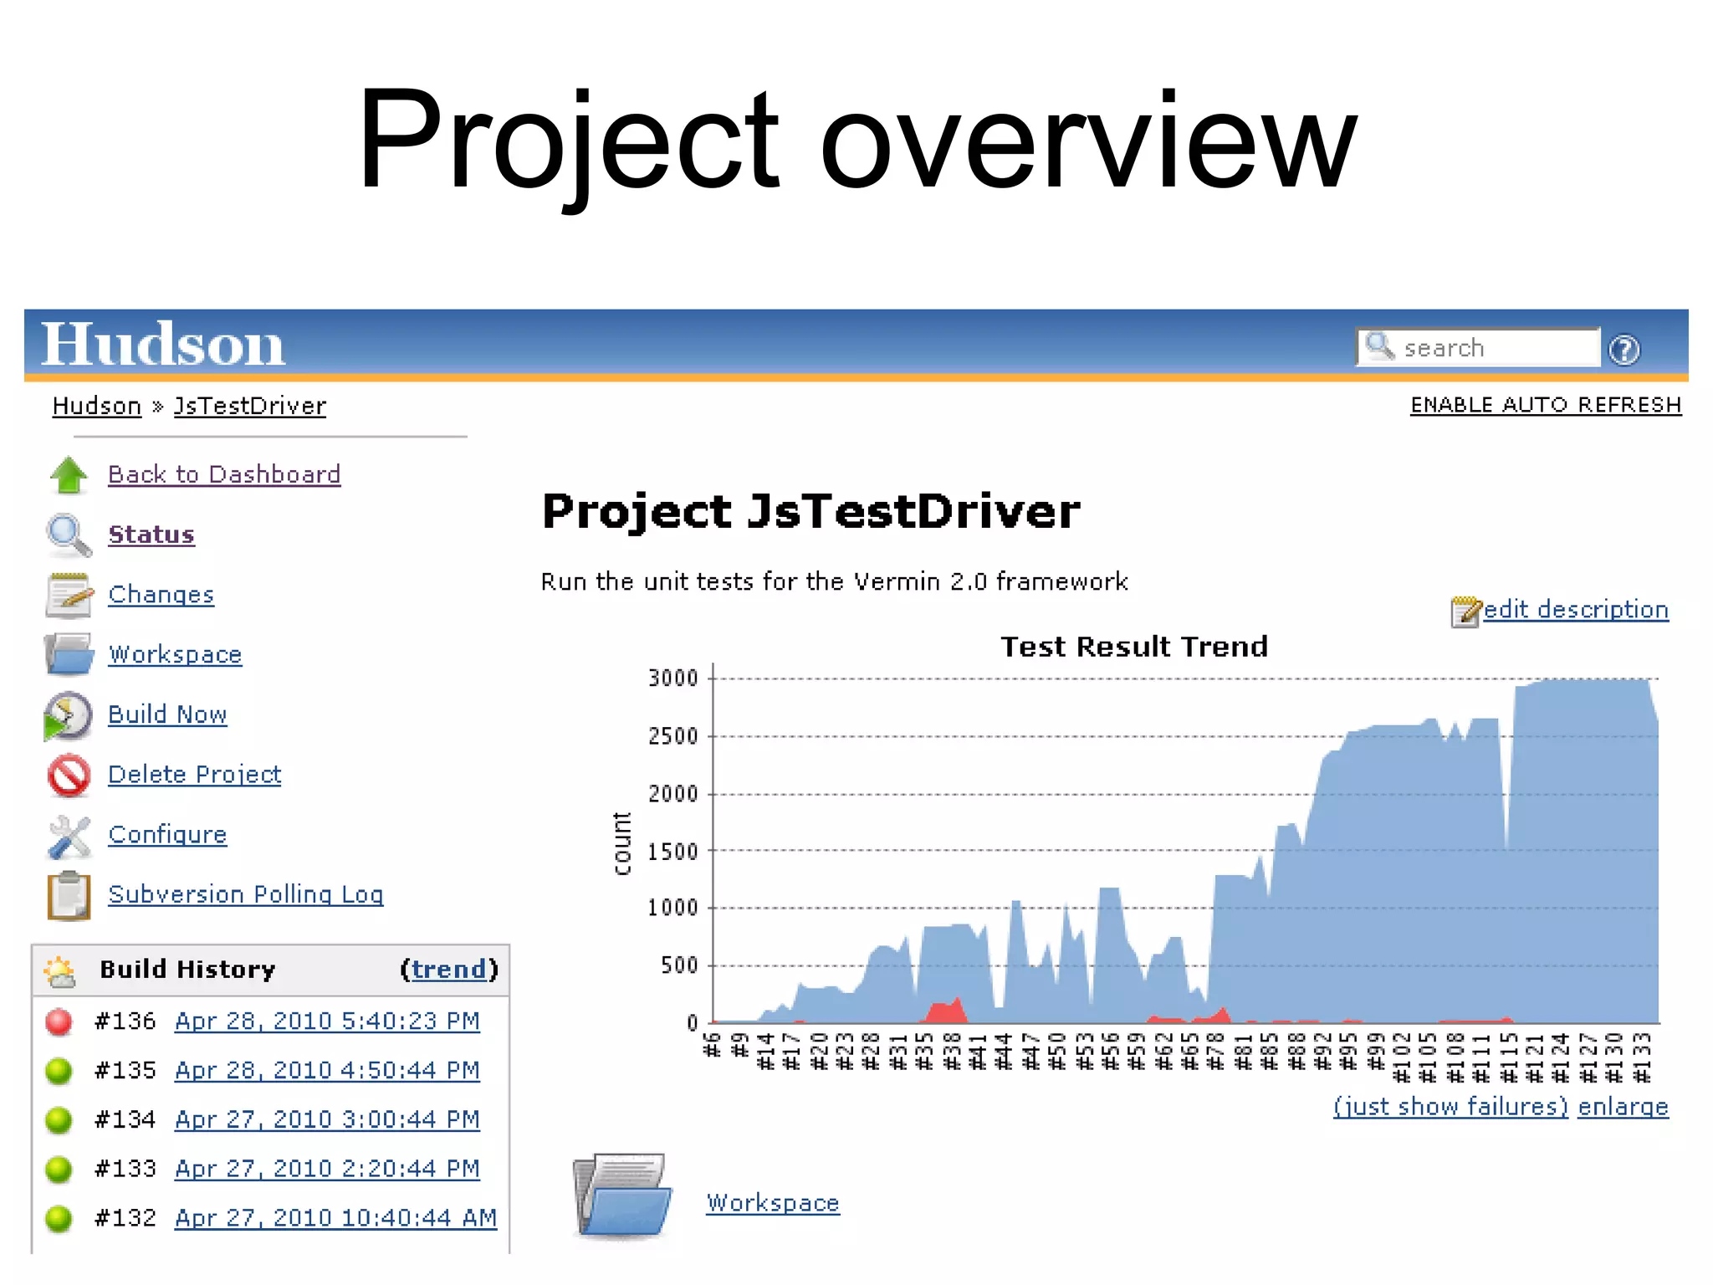The height and width of the screenshot is (1285, 1713).
Task: Enable auto refresh link
Action: pyautogui.click(x=1545, y=405)
